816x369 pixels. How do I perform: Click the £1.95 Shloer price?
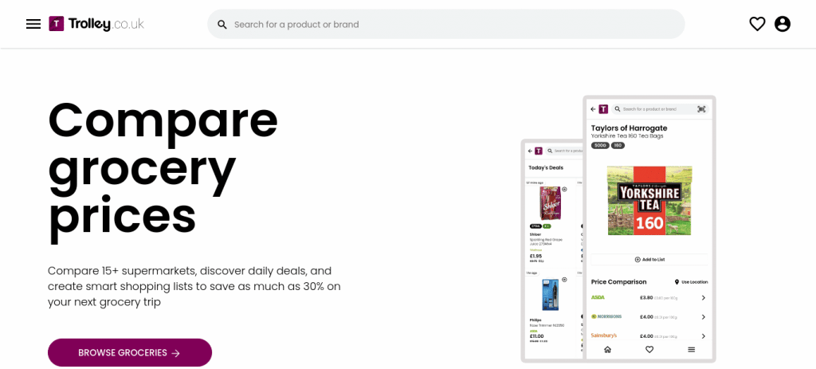(535, 256)
